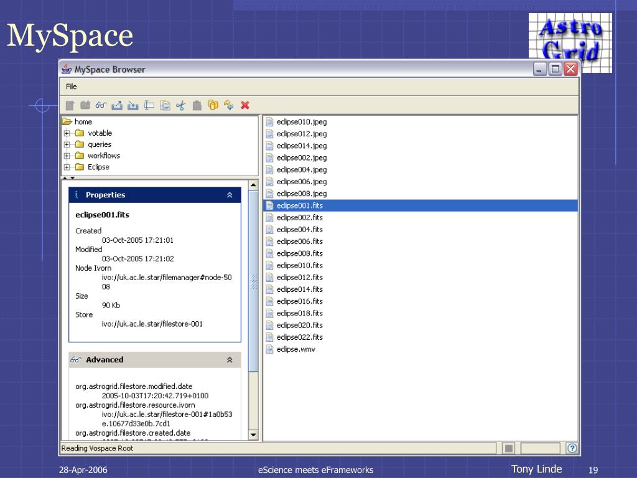This screenshot has height=478, width=637.
Task: Select file eclipse004.jpeg
Action: pos(302,169)
